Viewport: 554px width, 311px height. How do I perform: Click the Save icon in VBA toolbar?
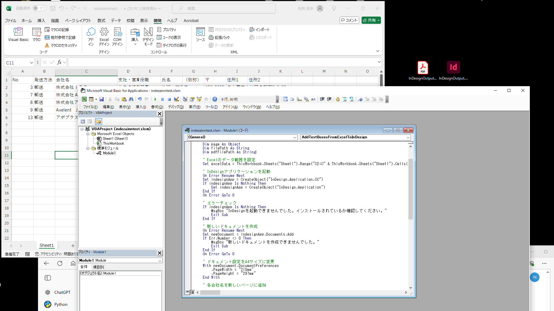click(101, 99)
